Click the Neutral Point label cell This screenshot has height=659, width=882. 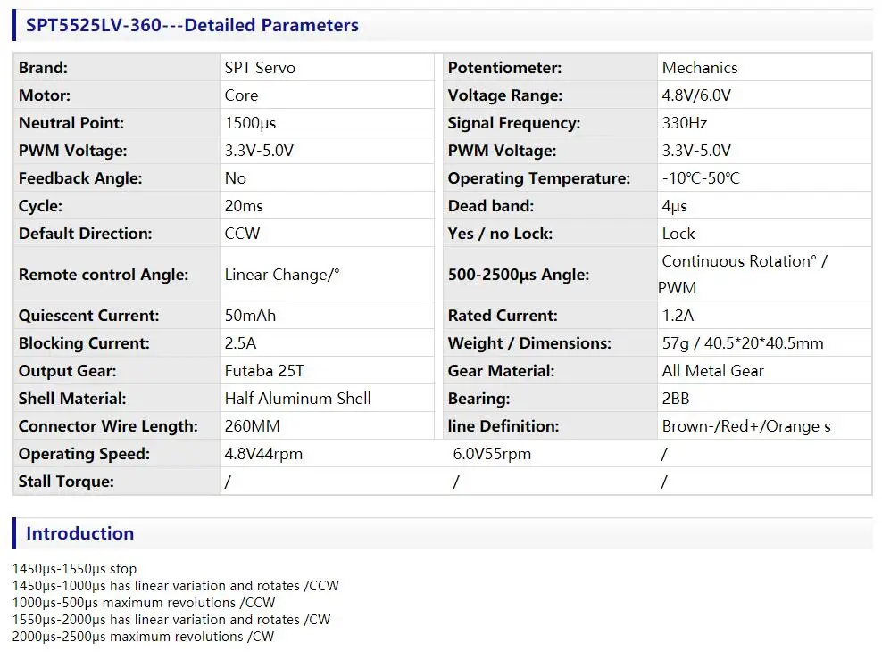click(71, 123)
